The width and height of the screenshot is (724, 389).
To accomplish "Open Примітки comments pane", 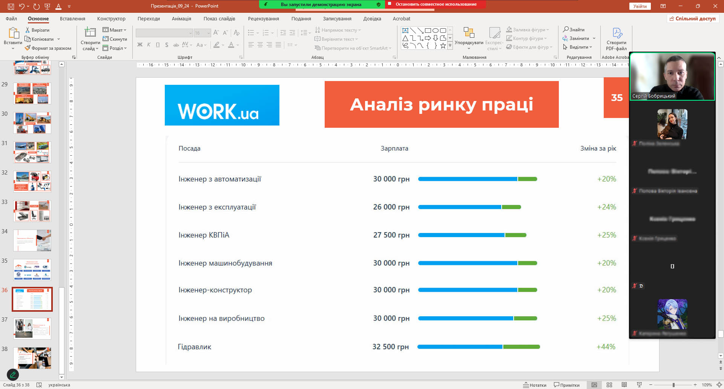I will point(566,385).
